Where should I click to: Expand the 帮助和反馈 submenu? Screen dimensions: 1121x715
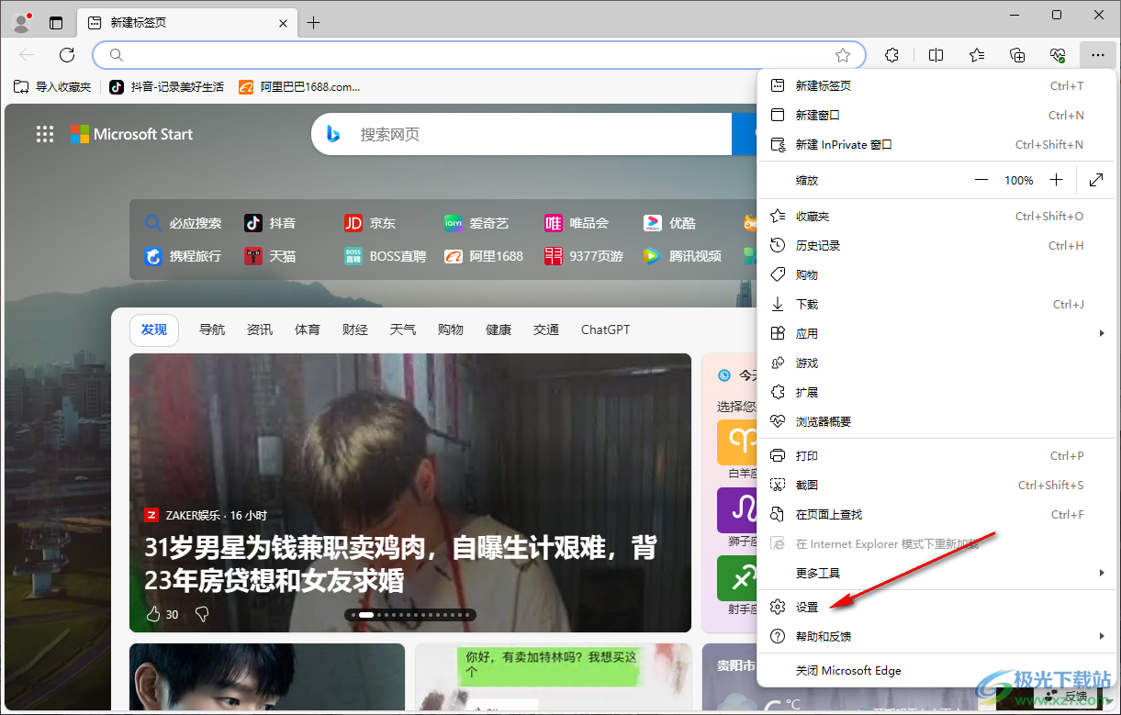point(1101,635)
